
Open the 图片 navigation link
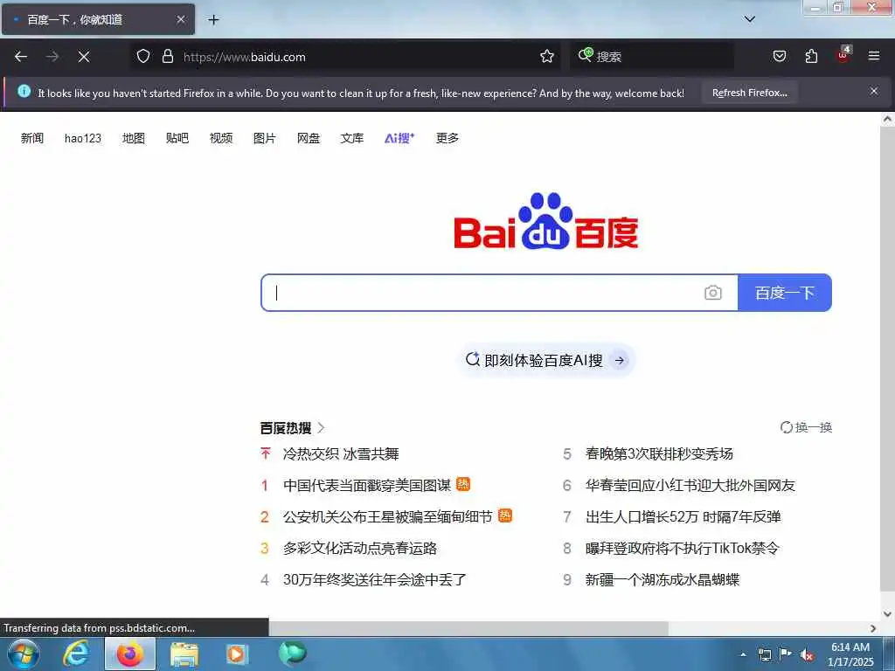(x=264, y=138)
